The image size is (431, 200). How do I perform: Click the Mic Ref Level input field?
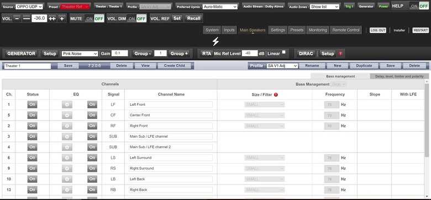pyautogui.click(x=250, y=53)
